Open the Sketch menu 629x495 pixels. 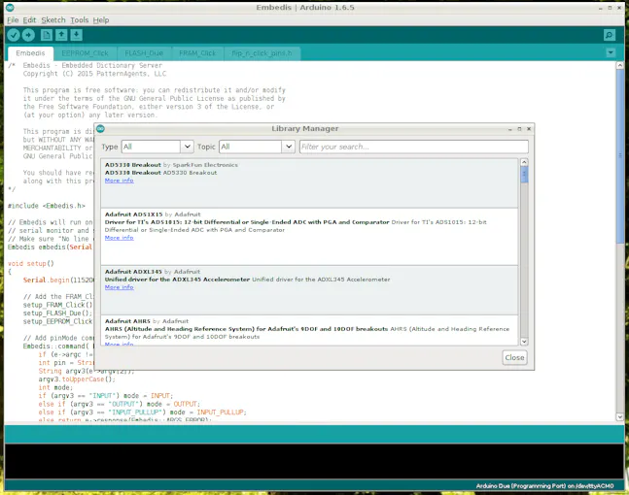[52, 20]
